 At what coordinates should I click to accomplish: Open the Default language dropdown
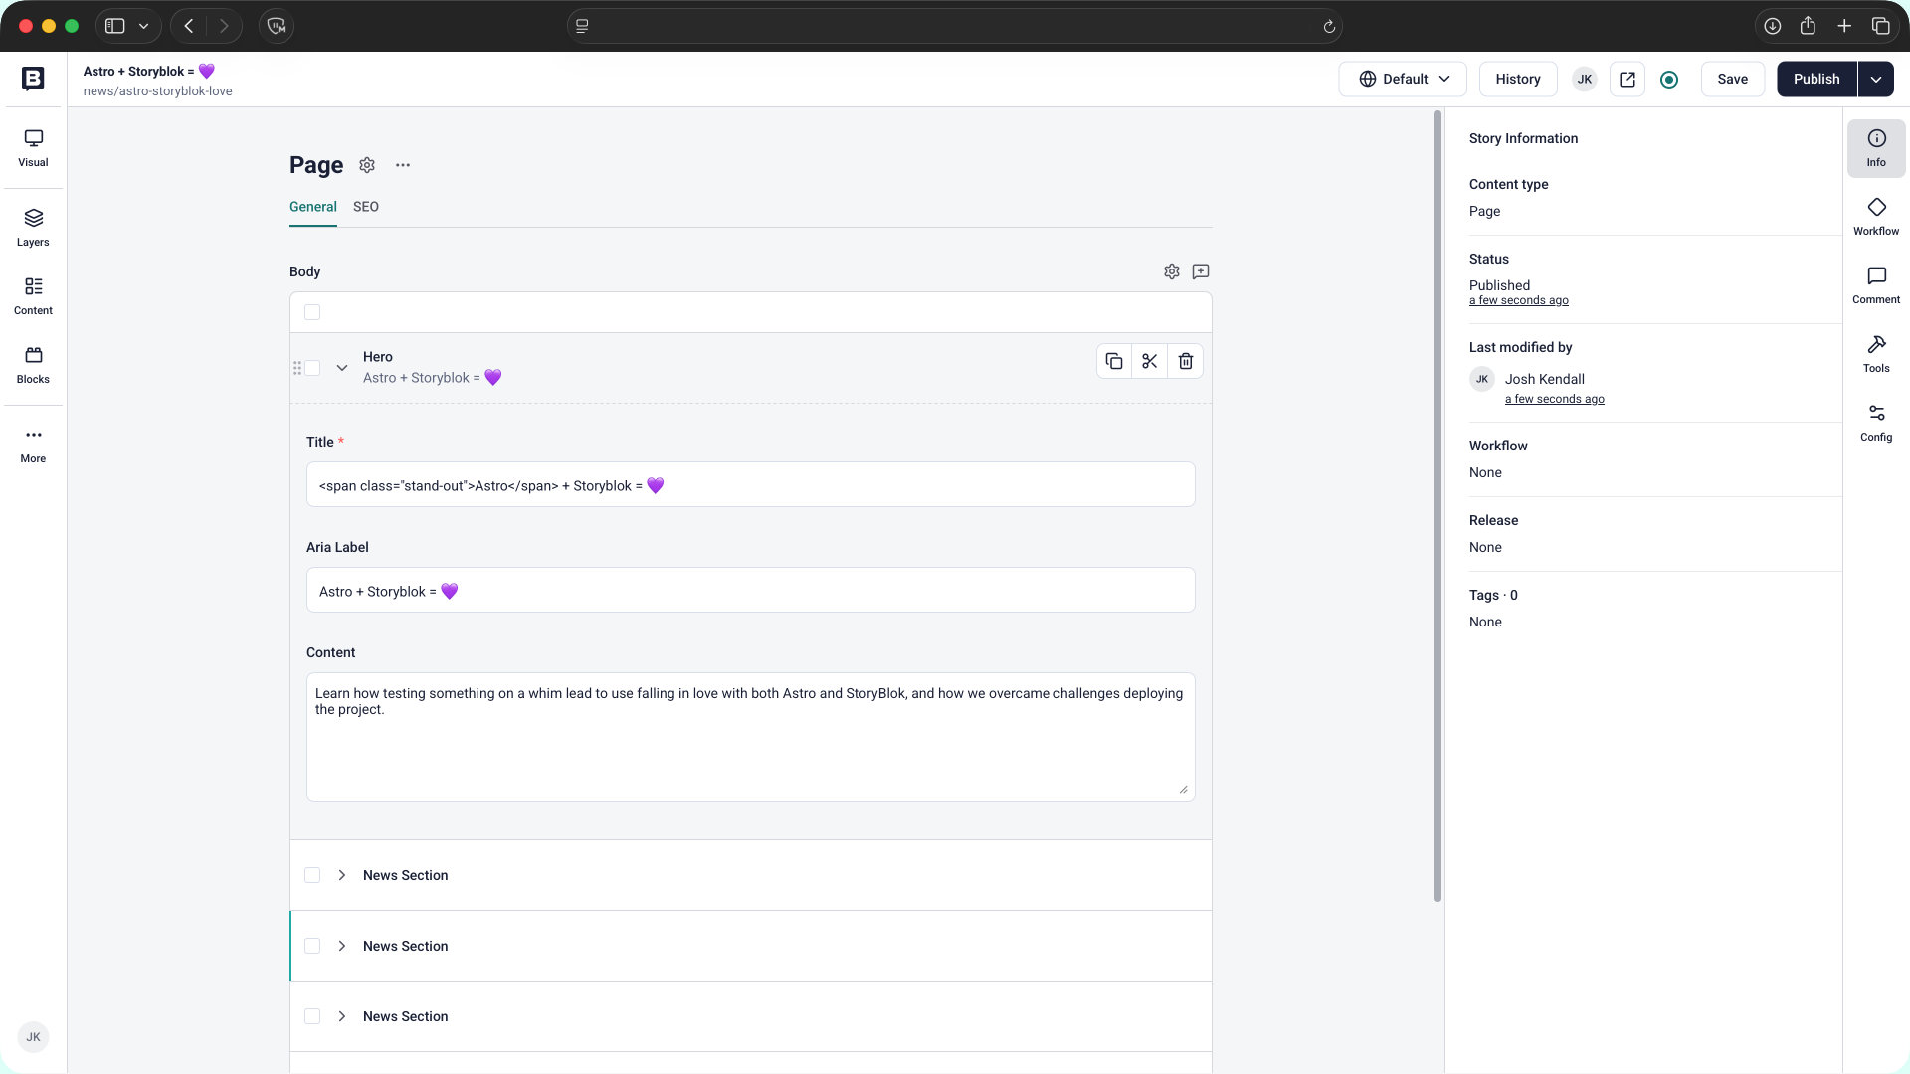click(1403, 79)
